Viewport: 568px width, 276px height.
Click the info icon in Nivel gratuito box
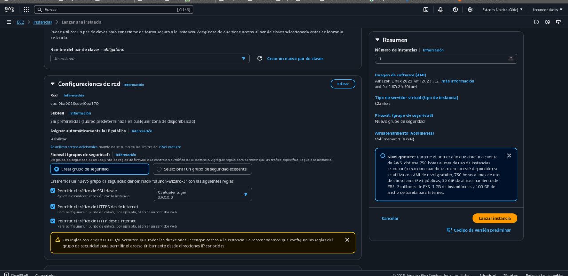point(383,156)
